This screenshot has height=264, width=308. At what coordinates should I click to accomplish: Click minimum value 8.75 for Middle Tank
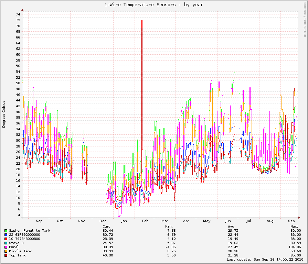pos(171,251)
